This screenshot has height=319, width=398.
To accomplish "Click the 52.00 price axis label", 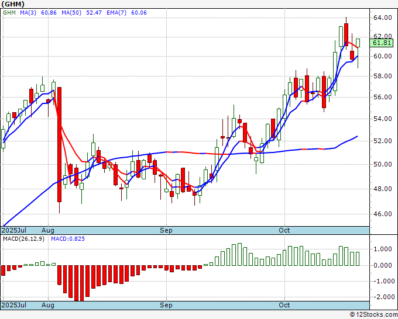I will [x=383, y=141].
